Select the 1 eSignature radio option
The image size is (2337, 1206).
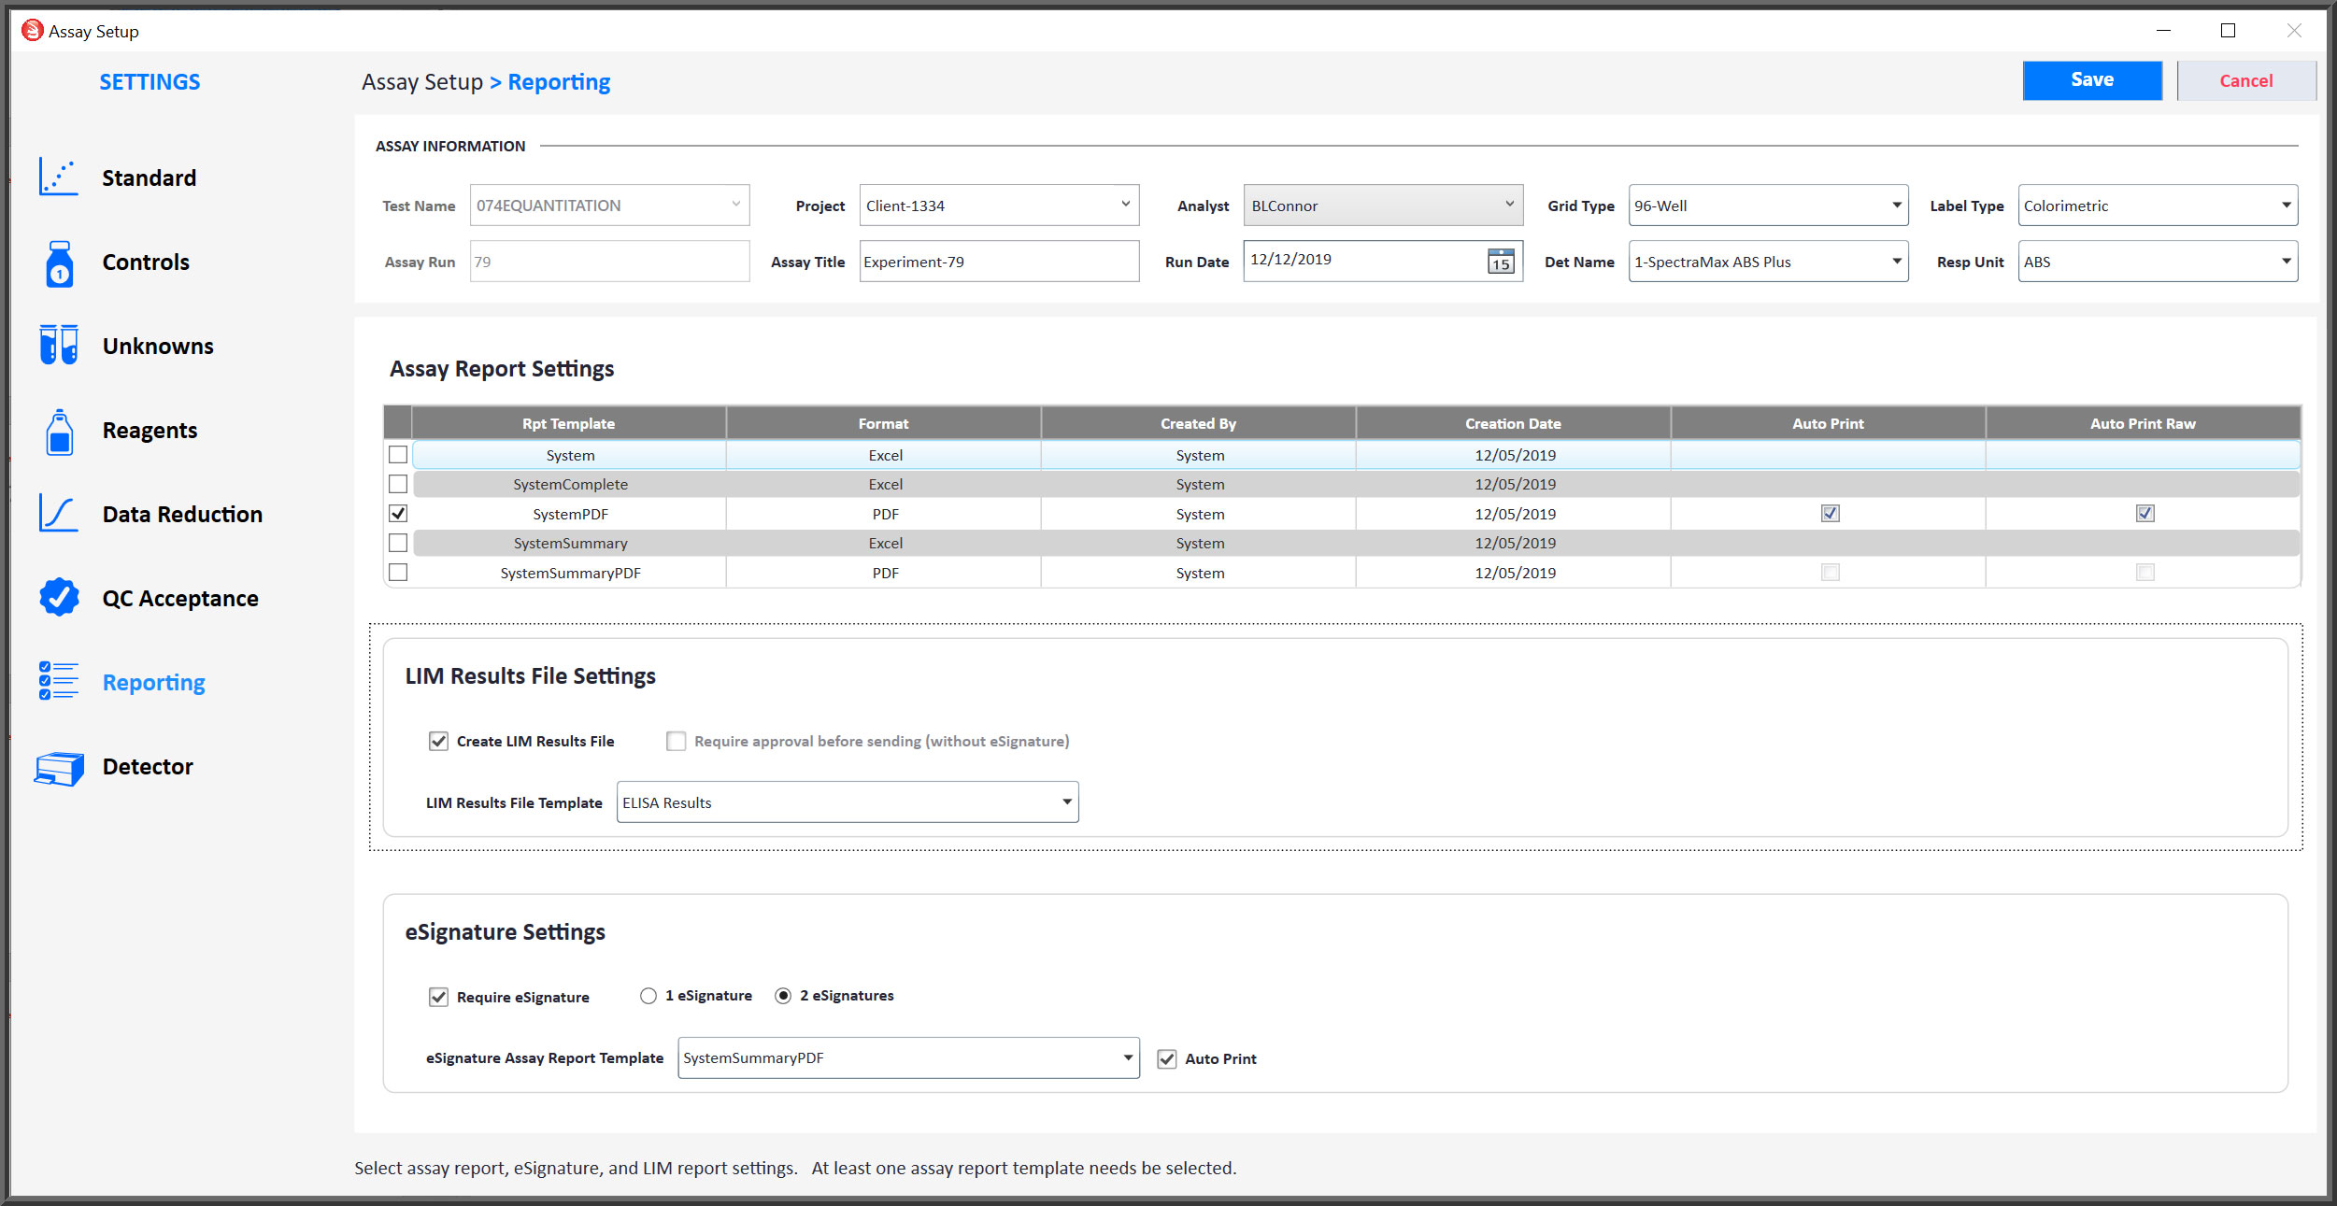pyautogui.click(x=648, y=996)
